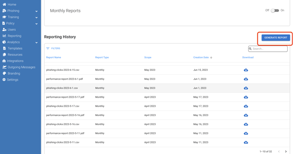The width and height of the screenshot is (295, 154).
Task: Click the Branding palette icon
Action: pyautogui.click(x=4, y=73)
